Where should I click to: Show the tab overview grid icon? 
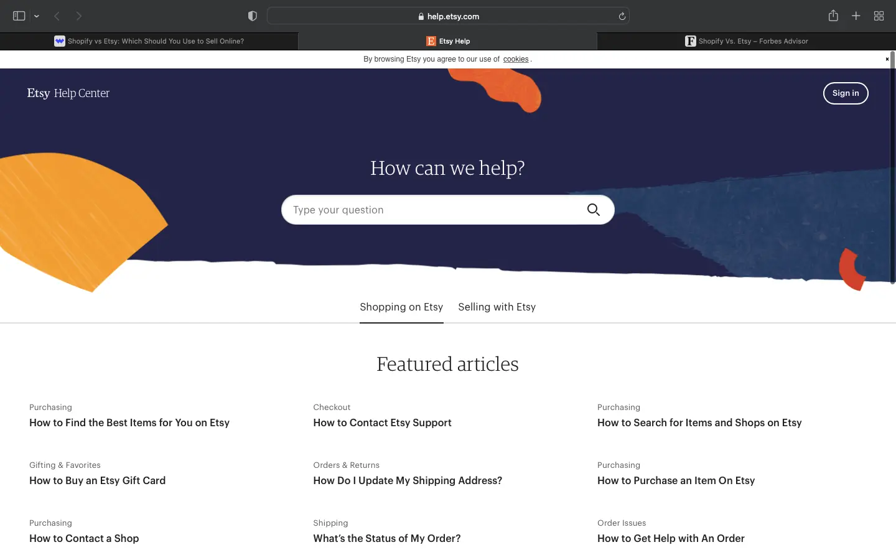(x=879, y=16)
